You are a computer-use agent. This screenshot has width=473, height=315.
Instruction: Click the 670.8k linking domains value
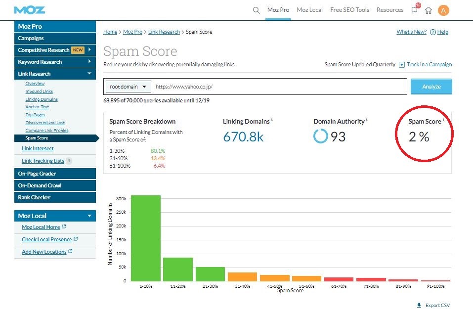(x=243, y=136)
